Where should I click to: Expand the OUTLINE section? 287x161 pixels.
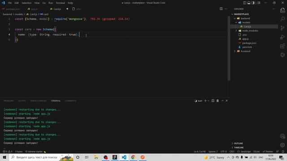tap(238, 143)
